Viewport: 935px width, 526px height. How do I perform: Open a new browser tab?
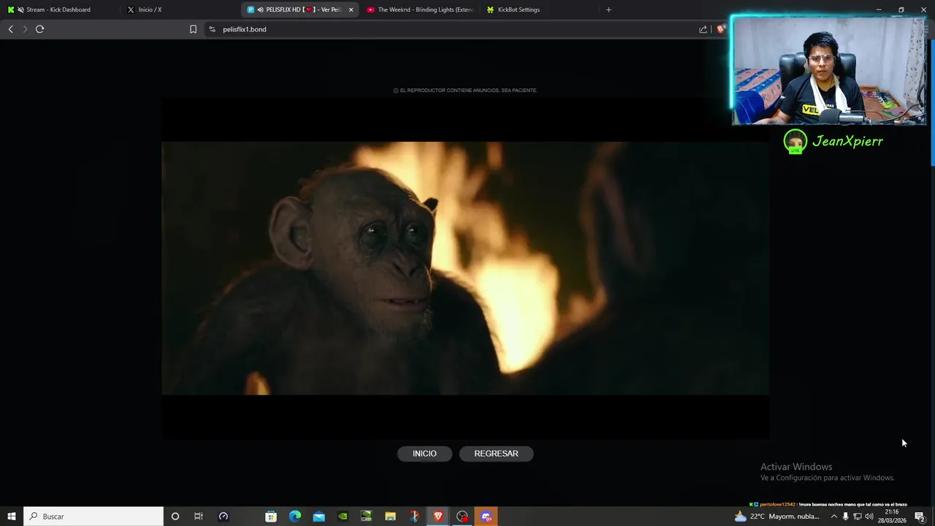[608, 9]
